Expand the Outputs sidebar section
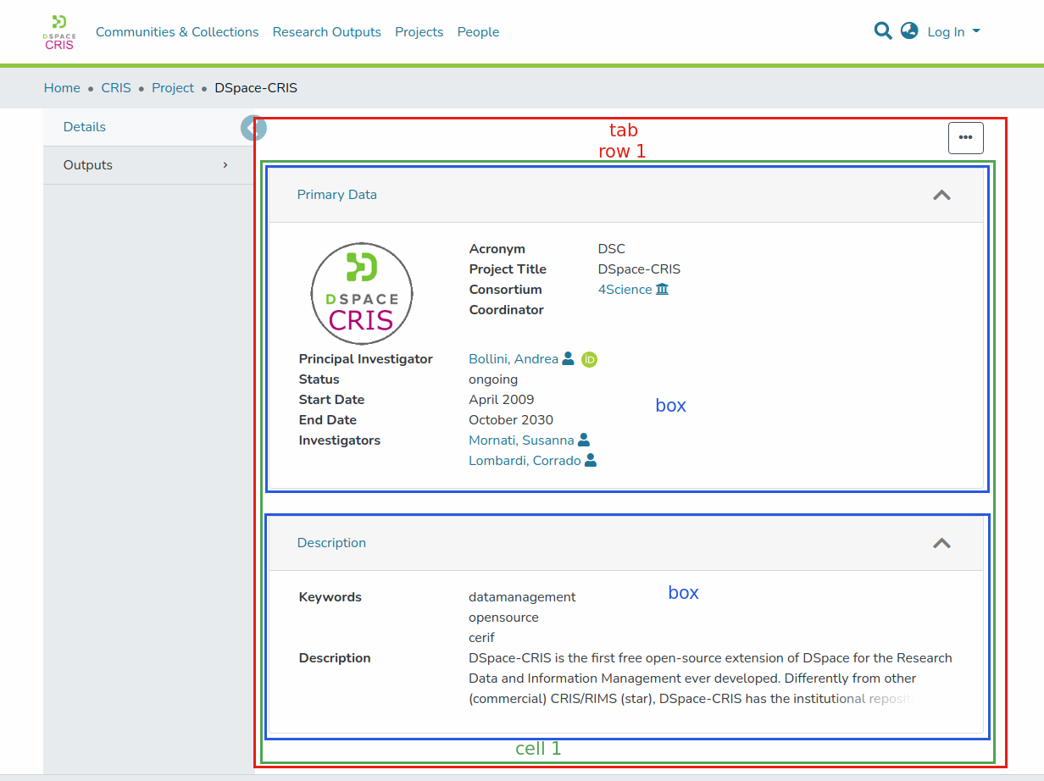Image resolution: width=1044 pixels, height=781 pixels. click(x=148, y=165)
